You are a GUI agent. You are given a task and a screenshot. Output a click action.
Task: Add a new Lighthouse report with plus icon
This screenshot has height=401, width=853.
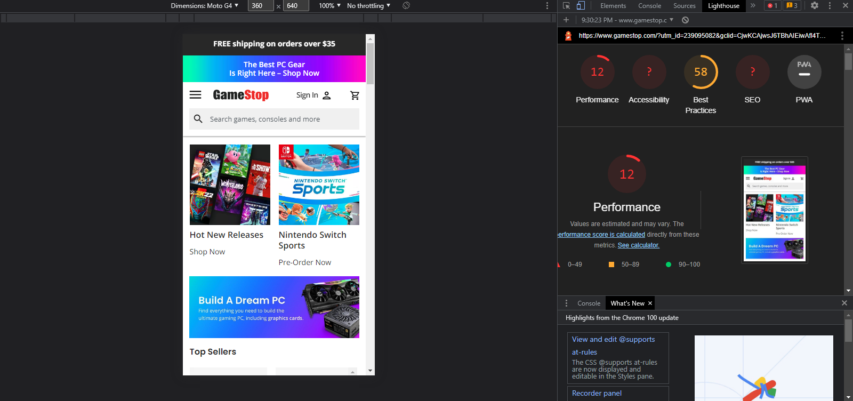(x=566, y=20)
